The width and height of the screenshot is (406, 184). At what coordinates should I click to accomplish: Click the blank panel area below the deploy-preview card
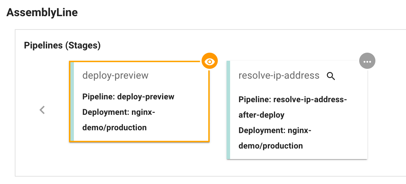tap(139, 160)
